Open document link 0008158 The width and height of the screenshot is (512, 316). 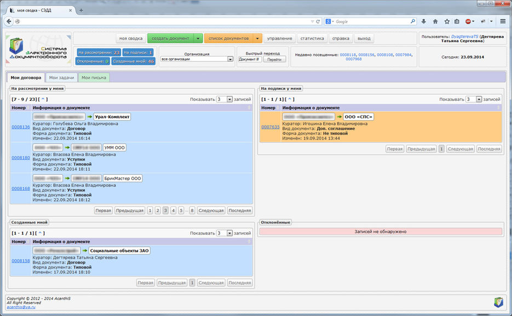point(21,261)
